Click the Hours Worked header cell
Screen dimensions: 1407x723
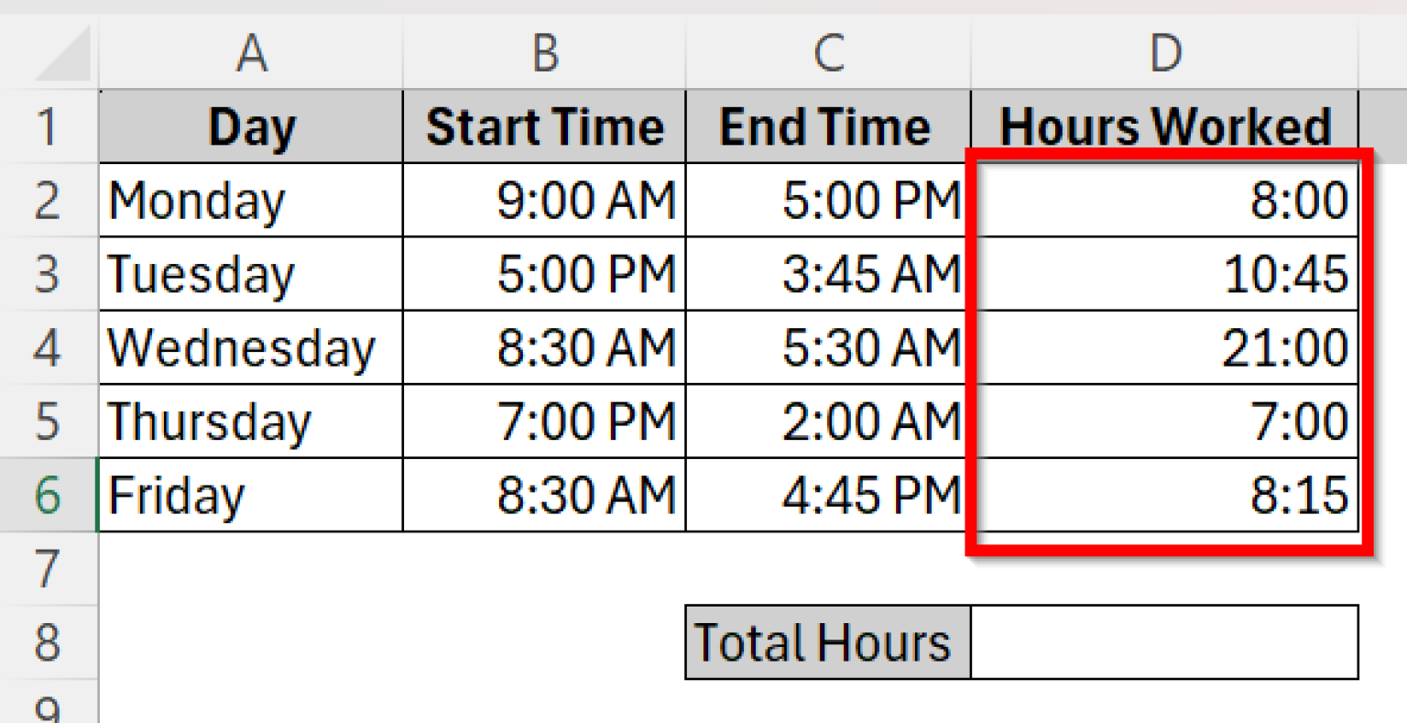point(1165,126)
